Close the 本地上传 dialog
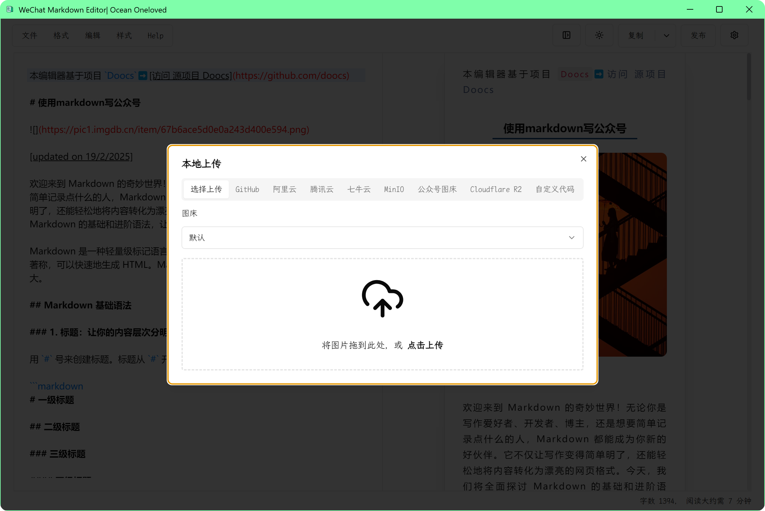This screenshot has width=765, height=511. [x=584, y=159]
